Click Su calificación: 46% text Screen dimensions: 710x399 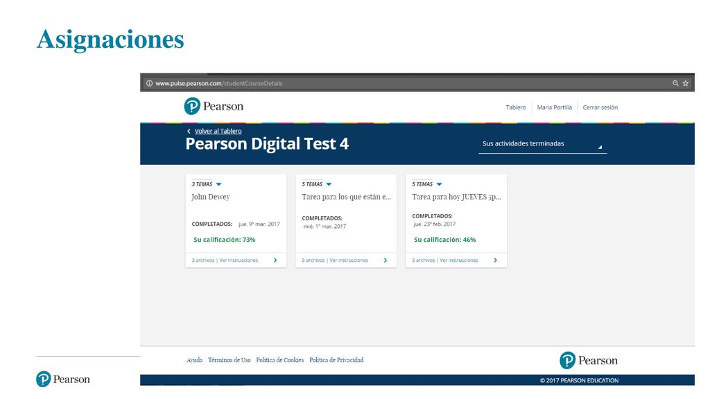(444, 240)
